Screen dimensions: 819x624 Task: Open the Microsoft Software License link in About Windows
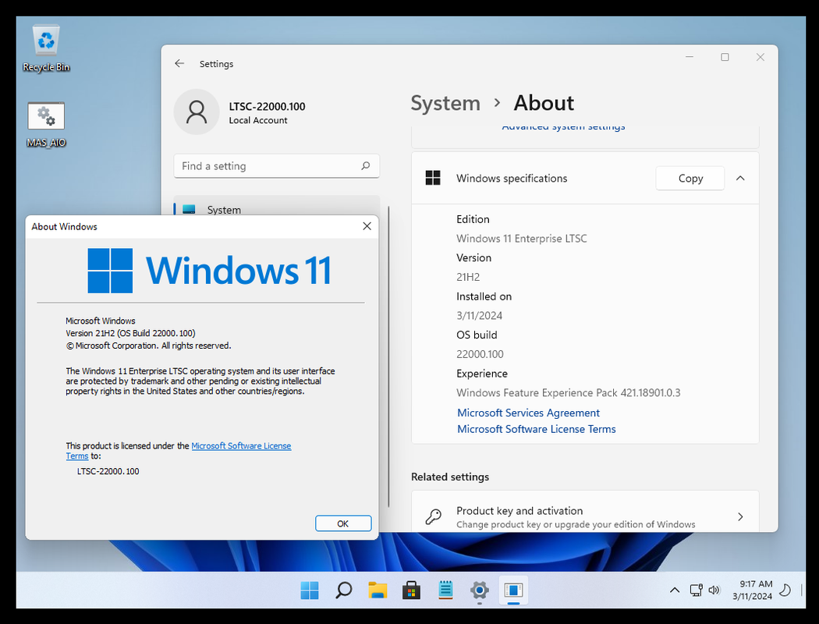(x=241, y=445)
